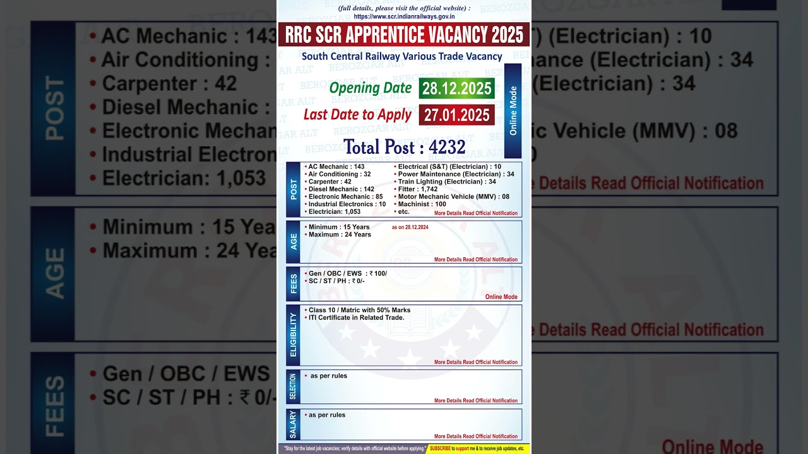The image size is (808, 454).
Task: Click 'AC Mechanic : 143' in the center poster list
Action: [x=336, y=166]
